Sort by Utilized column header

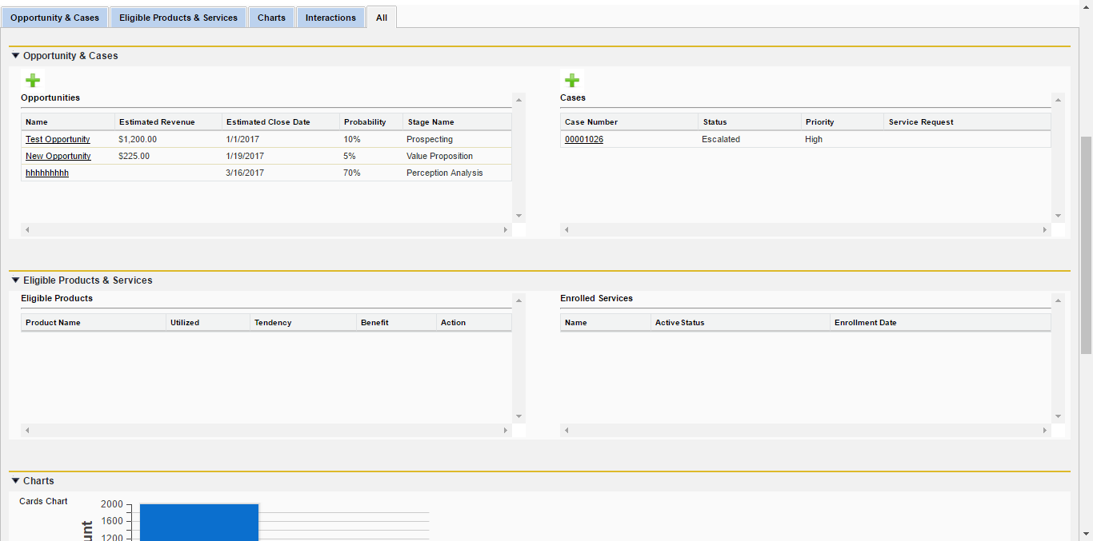point(208,323)
